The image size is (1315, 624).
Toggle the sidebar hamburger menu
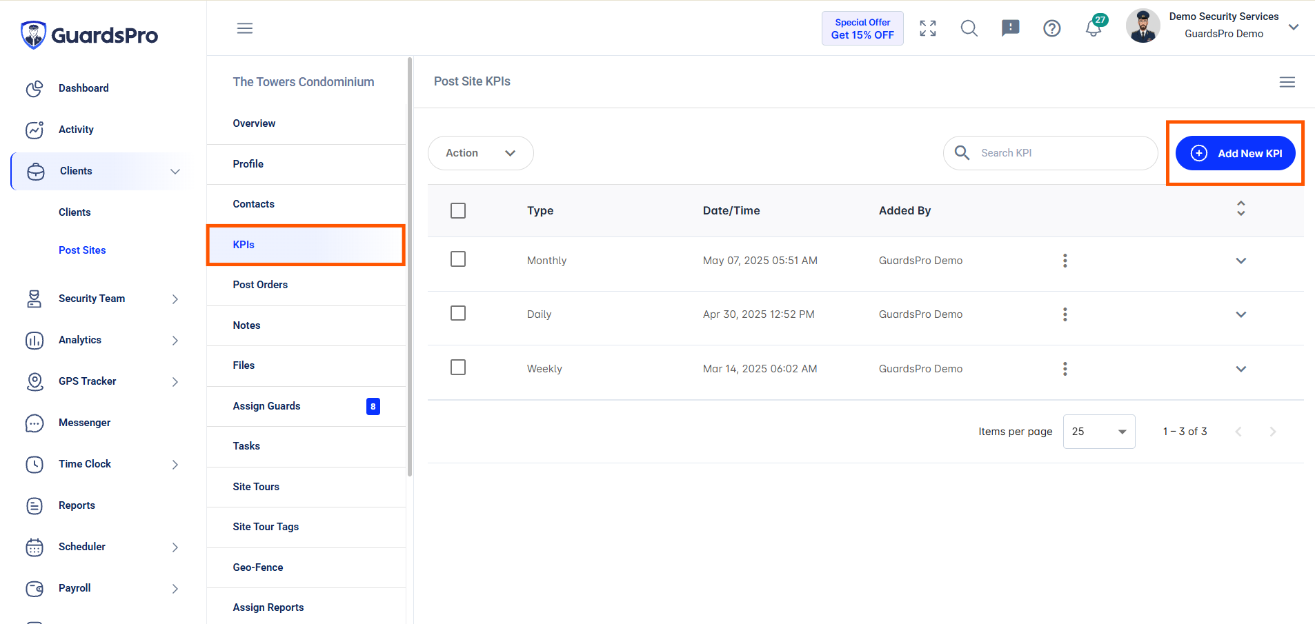[245, 28]
